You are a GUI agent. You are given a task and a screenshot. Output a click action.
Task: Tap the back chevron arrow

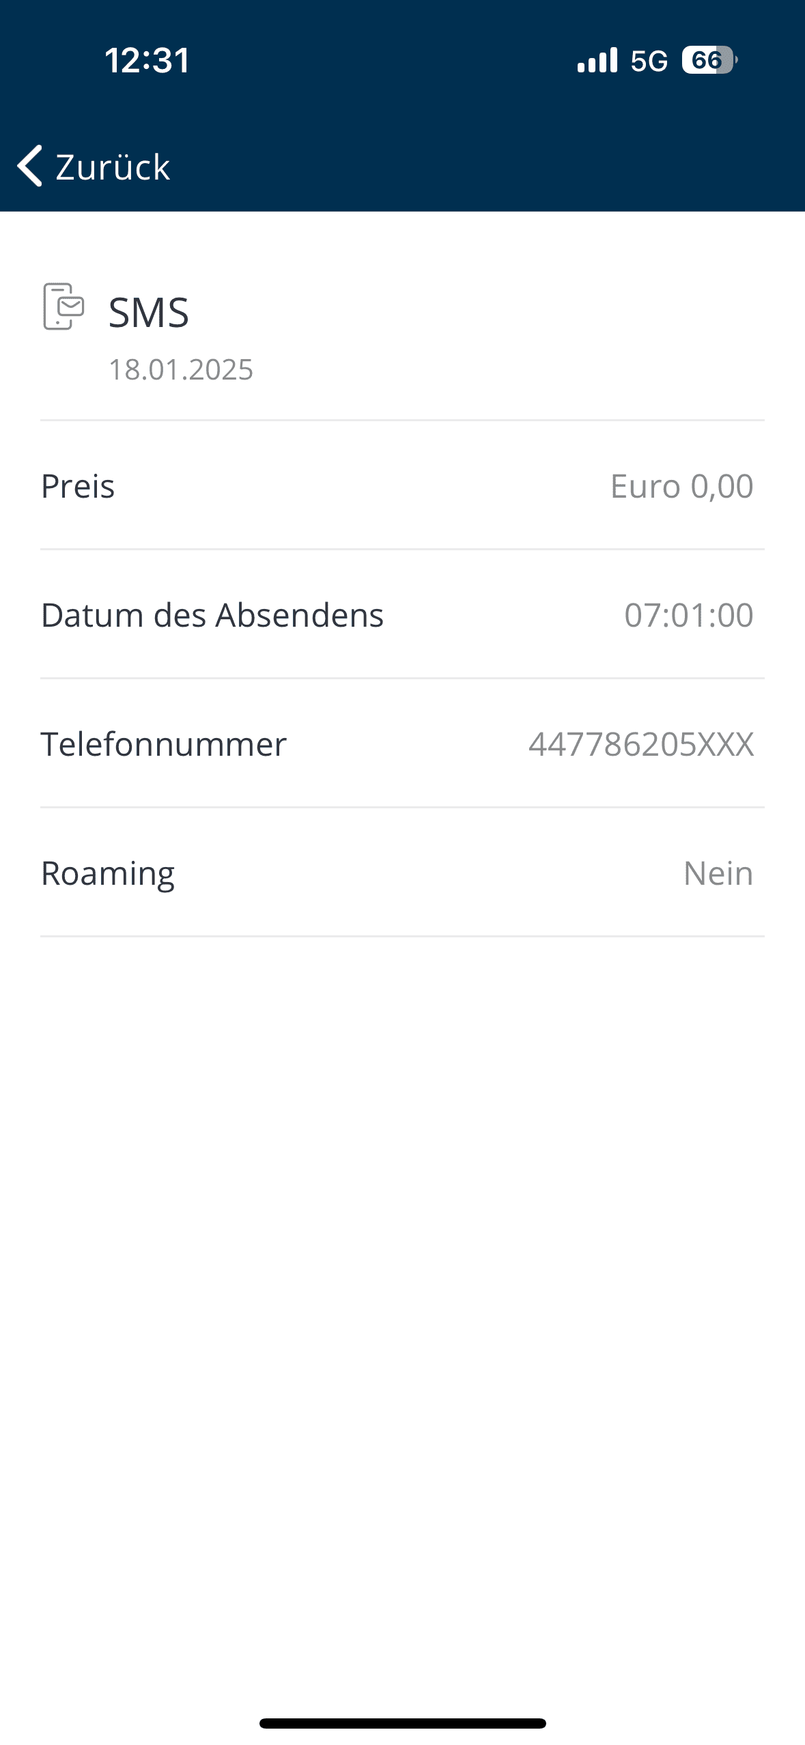[30, 166]
